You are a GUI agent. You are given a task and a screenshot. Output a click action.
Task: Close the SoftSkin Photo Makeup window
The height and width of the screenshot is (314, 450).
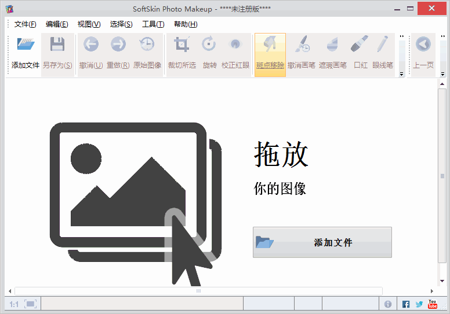click(431, 8)
